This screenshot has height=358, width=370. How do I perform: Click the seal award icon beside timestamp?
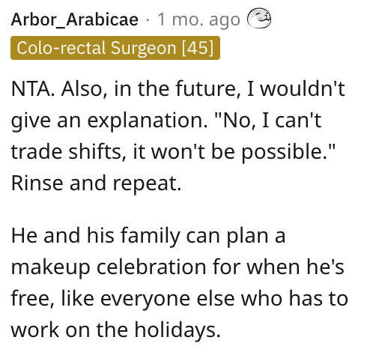tap(259, 18)
